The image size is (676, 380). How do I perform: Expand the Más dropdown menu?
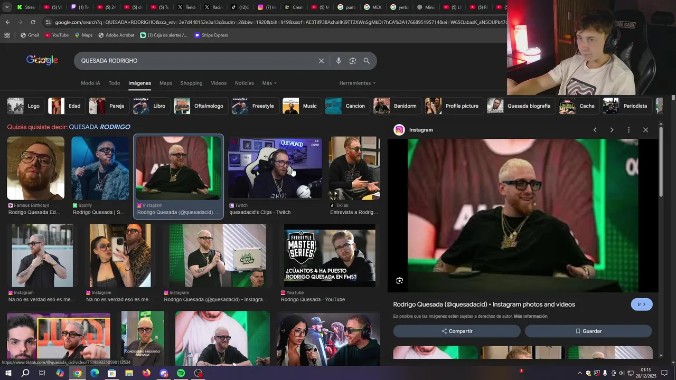[269, 83]
